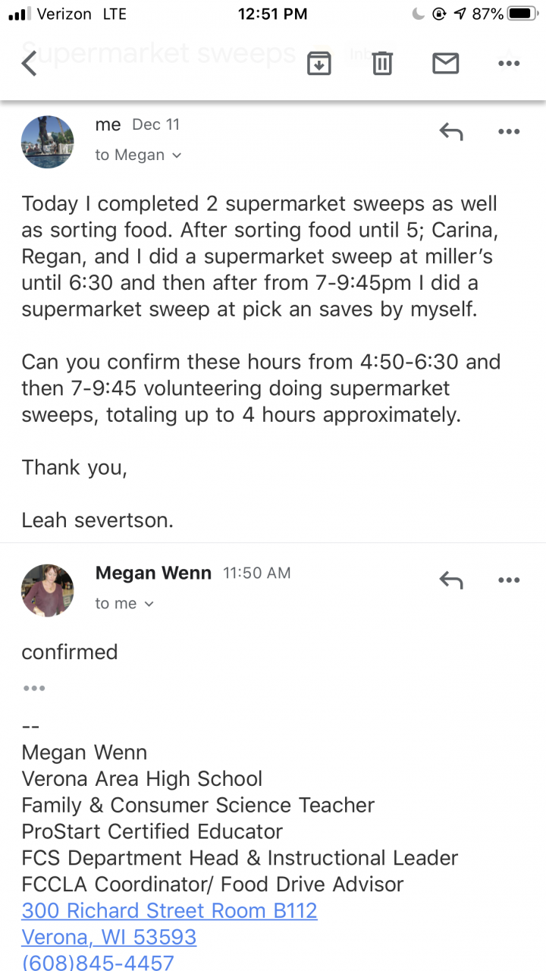Delete the conversation with trash icon
This screenshot has width=546, height=971.
382,64
